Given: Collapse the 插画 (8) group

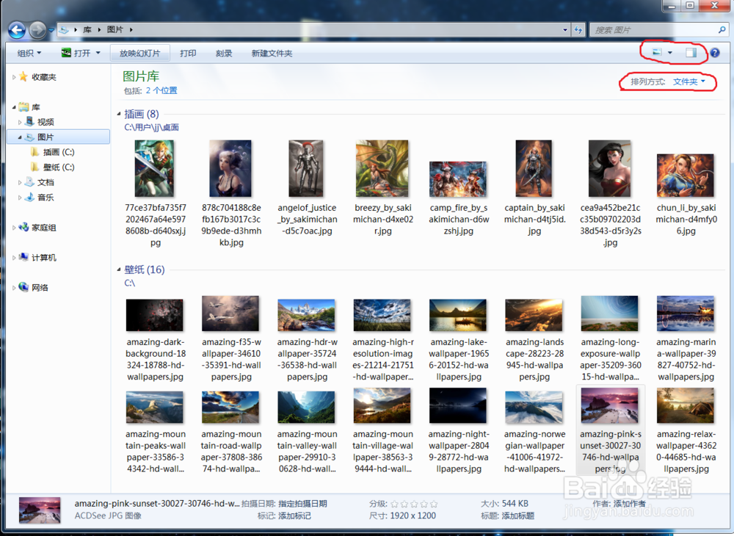Looking at the screenshot, I should tap(118, 114).
